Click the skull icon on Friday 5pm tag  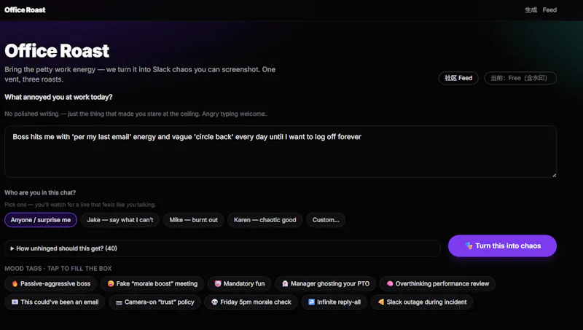pos(214,302)
